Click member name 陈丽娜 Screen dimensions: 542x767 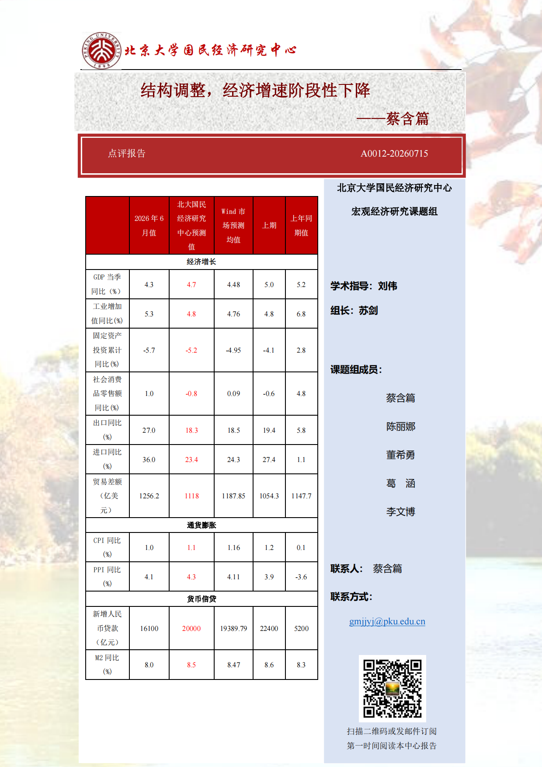[401, 427]
